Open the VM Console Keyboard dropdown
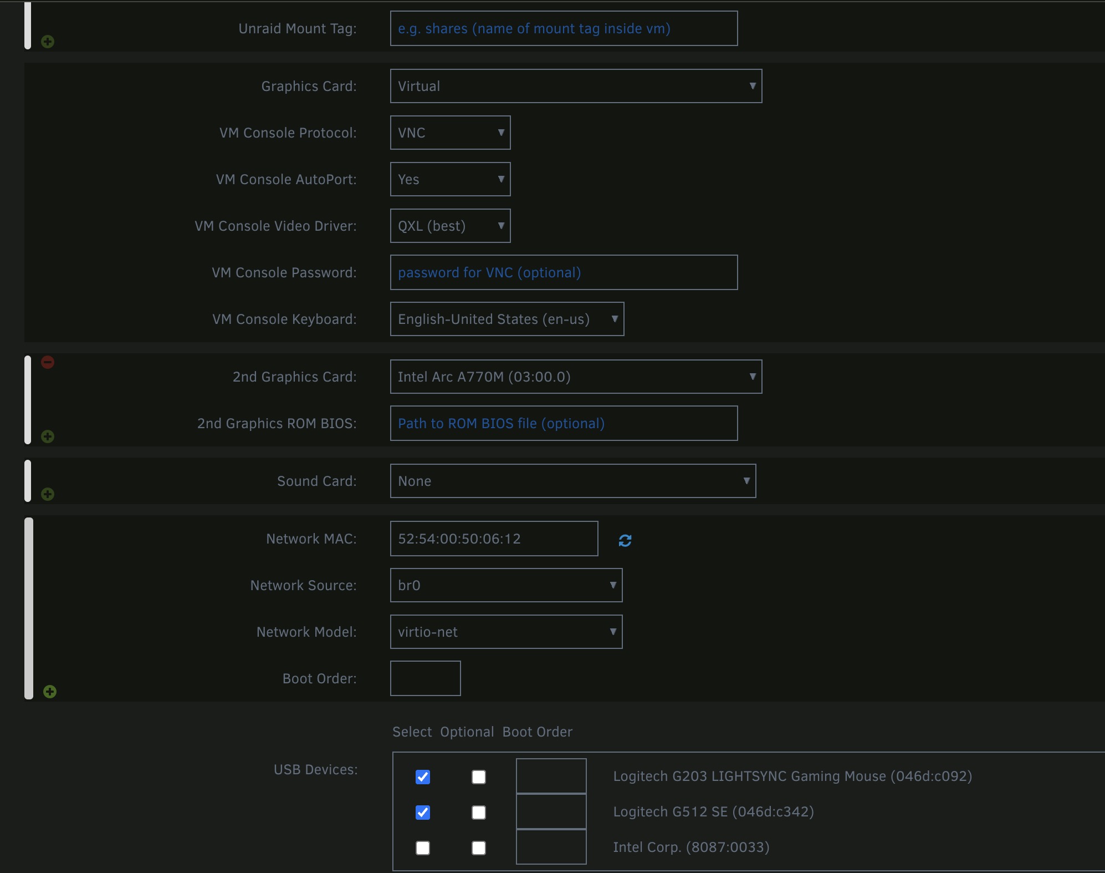1105x873 pixels. pyautogui.click(x=507, y=319)
